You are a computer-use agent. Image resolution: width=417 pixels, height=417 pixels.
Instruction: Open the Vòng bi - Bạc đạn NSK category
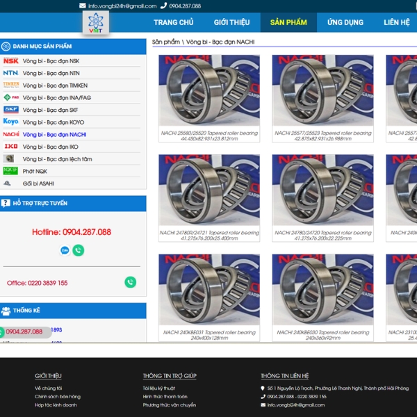[x=51, y=61]
